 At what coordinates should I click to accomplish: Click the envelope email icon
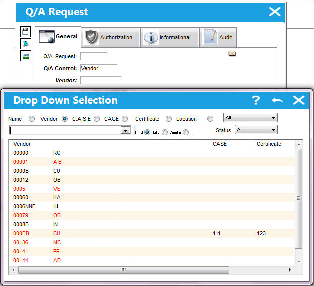pos(232,54)
